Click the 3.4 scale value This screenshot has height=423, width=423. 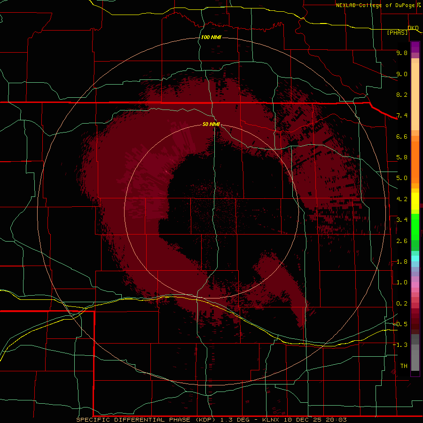point(402,220)
